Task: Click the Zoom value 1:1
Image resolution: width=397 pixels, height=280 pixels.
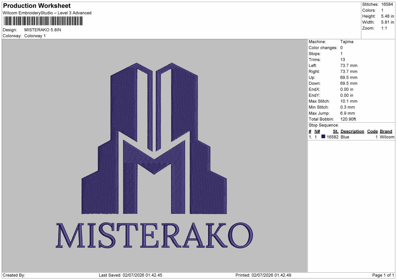Action: click(x=384, y=28)
